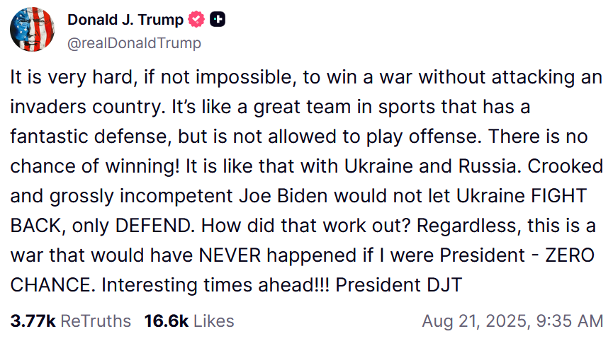
Task: Click the 16.6k likes number
Action: tap(167, 321)
